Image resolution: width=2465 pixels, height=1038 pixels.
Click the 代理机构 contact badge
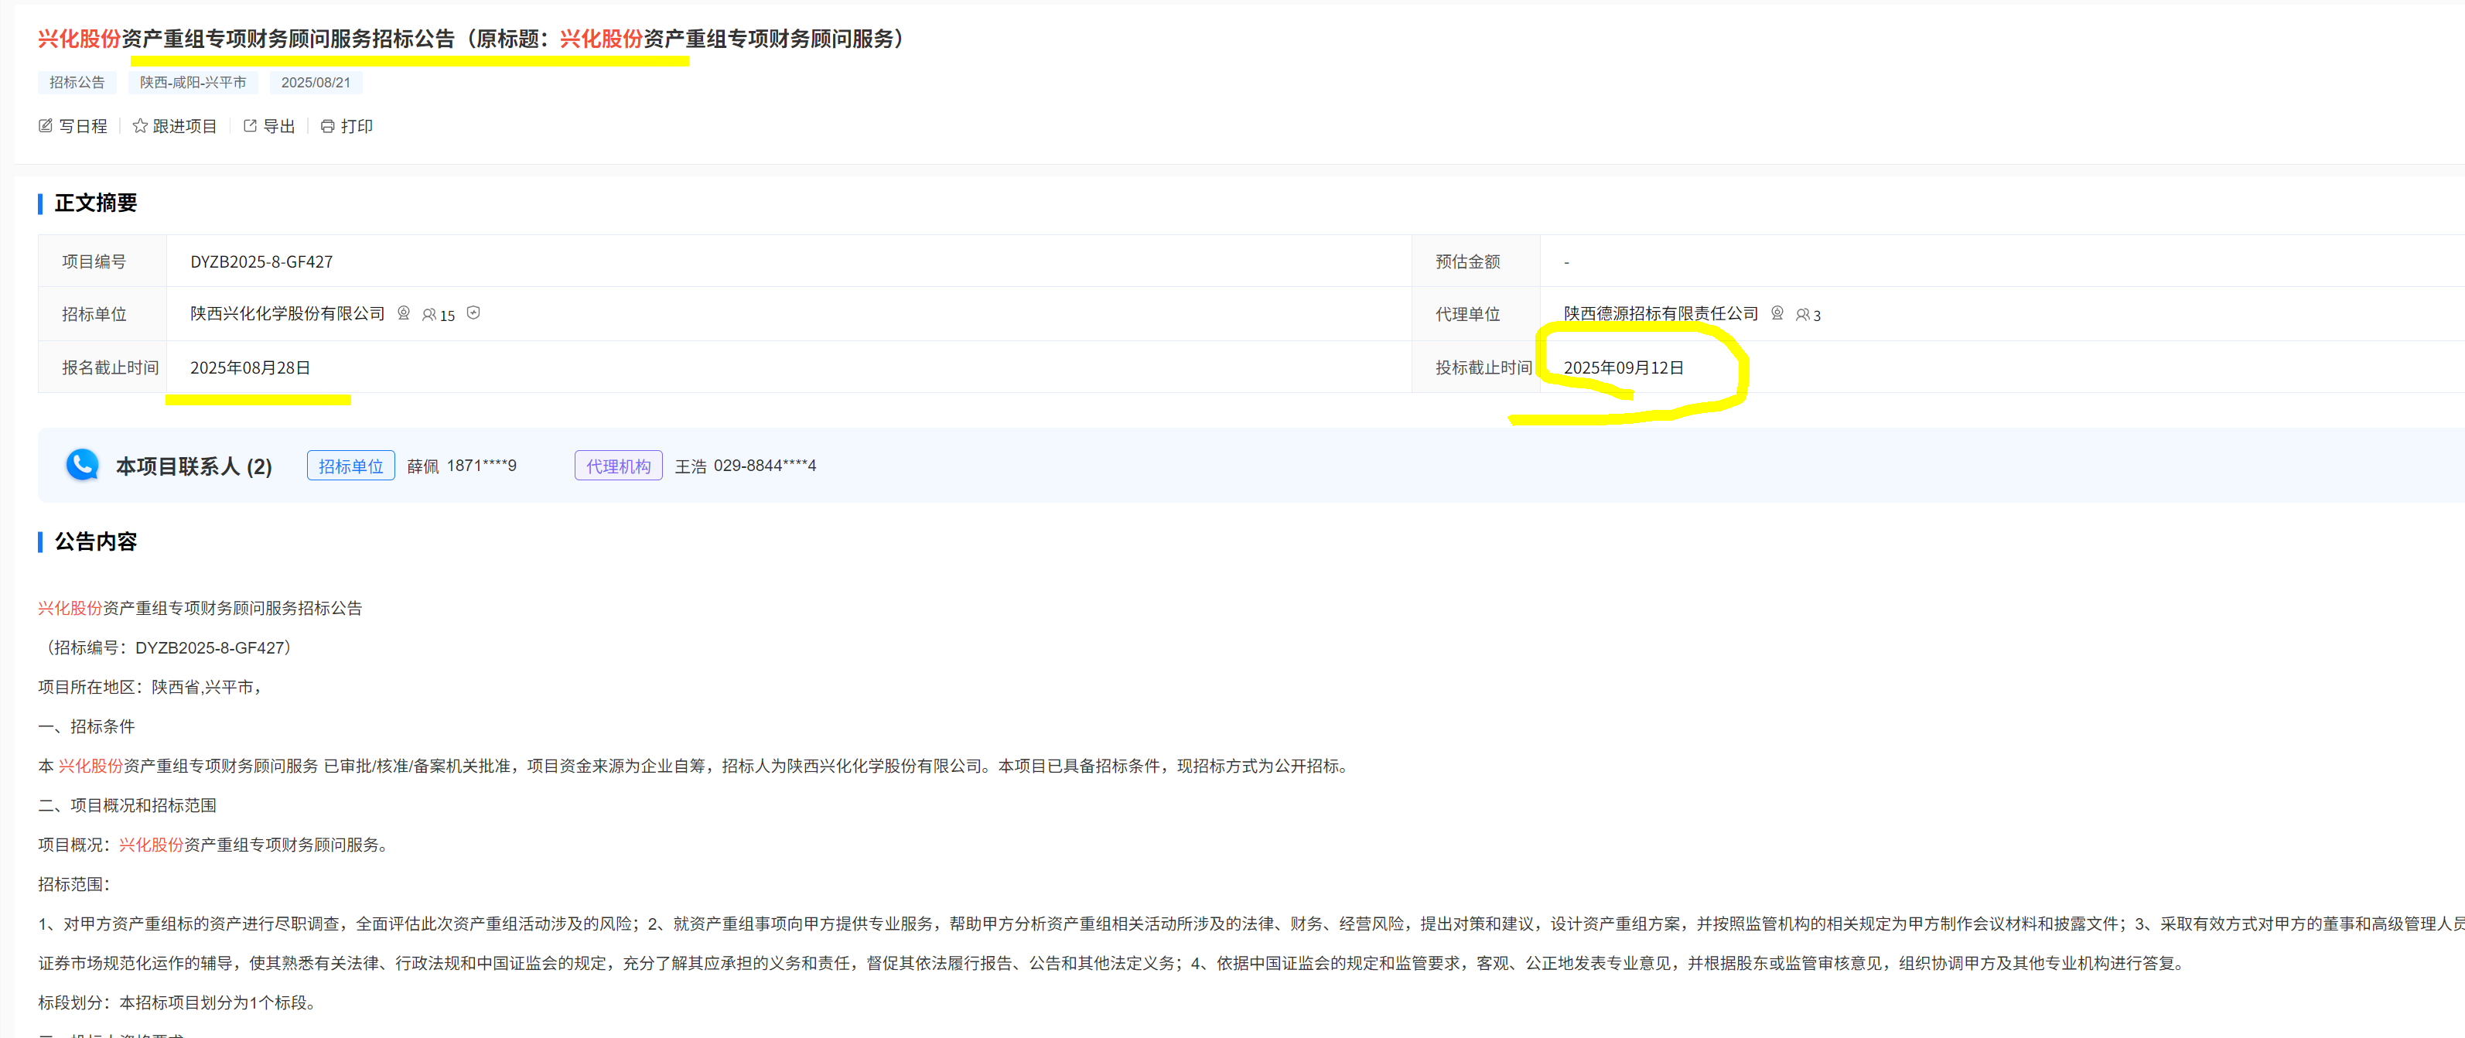pyautogui.click(x=618, y=466)
